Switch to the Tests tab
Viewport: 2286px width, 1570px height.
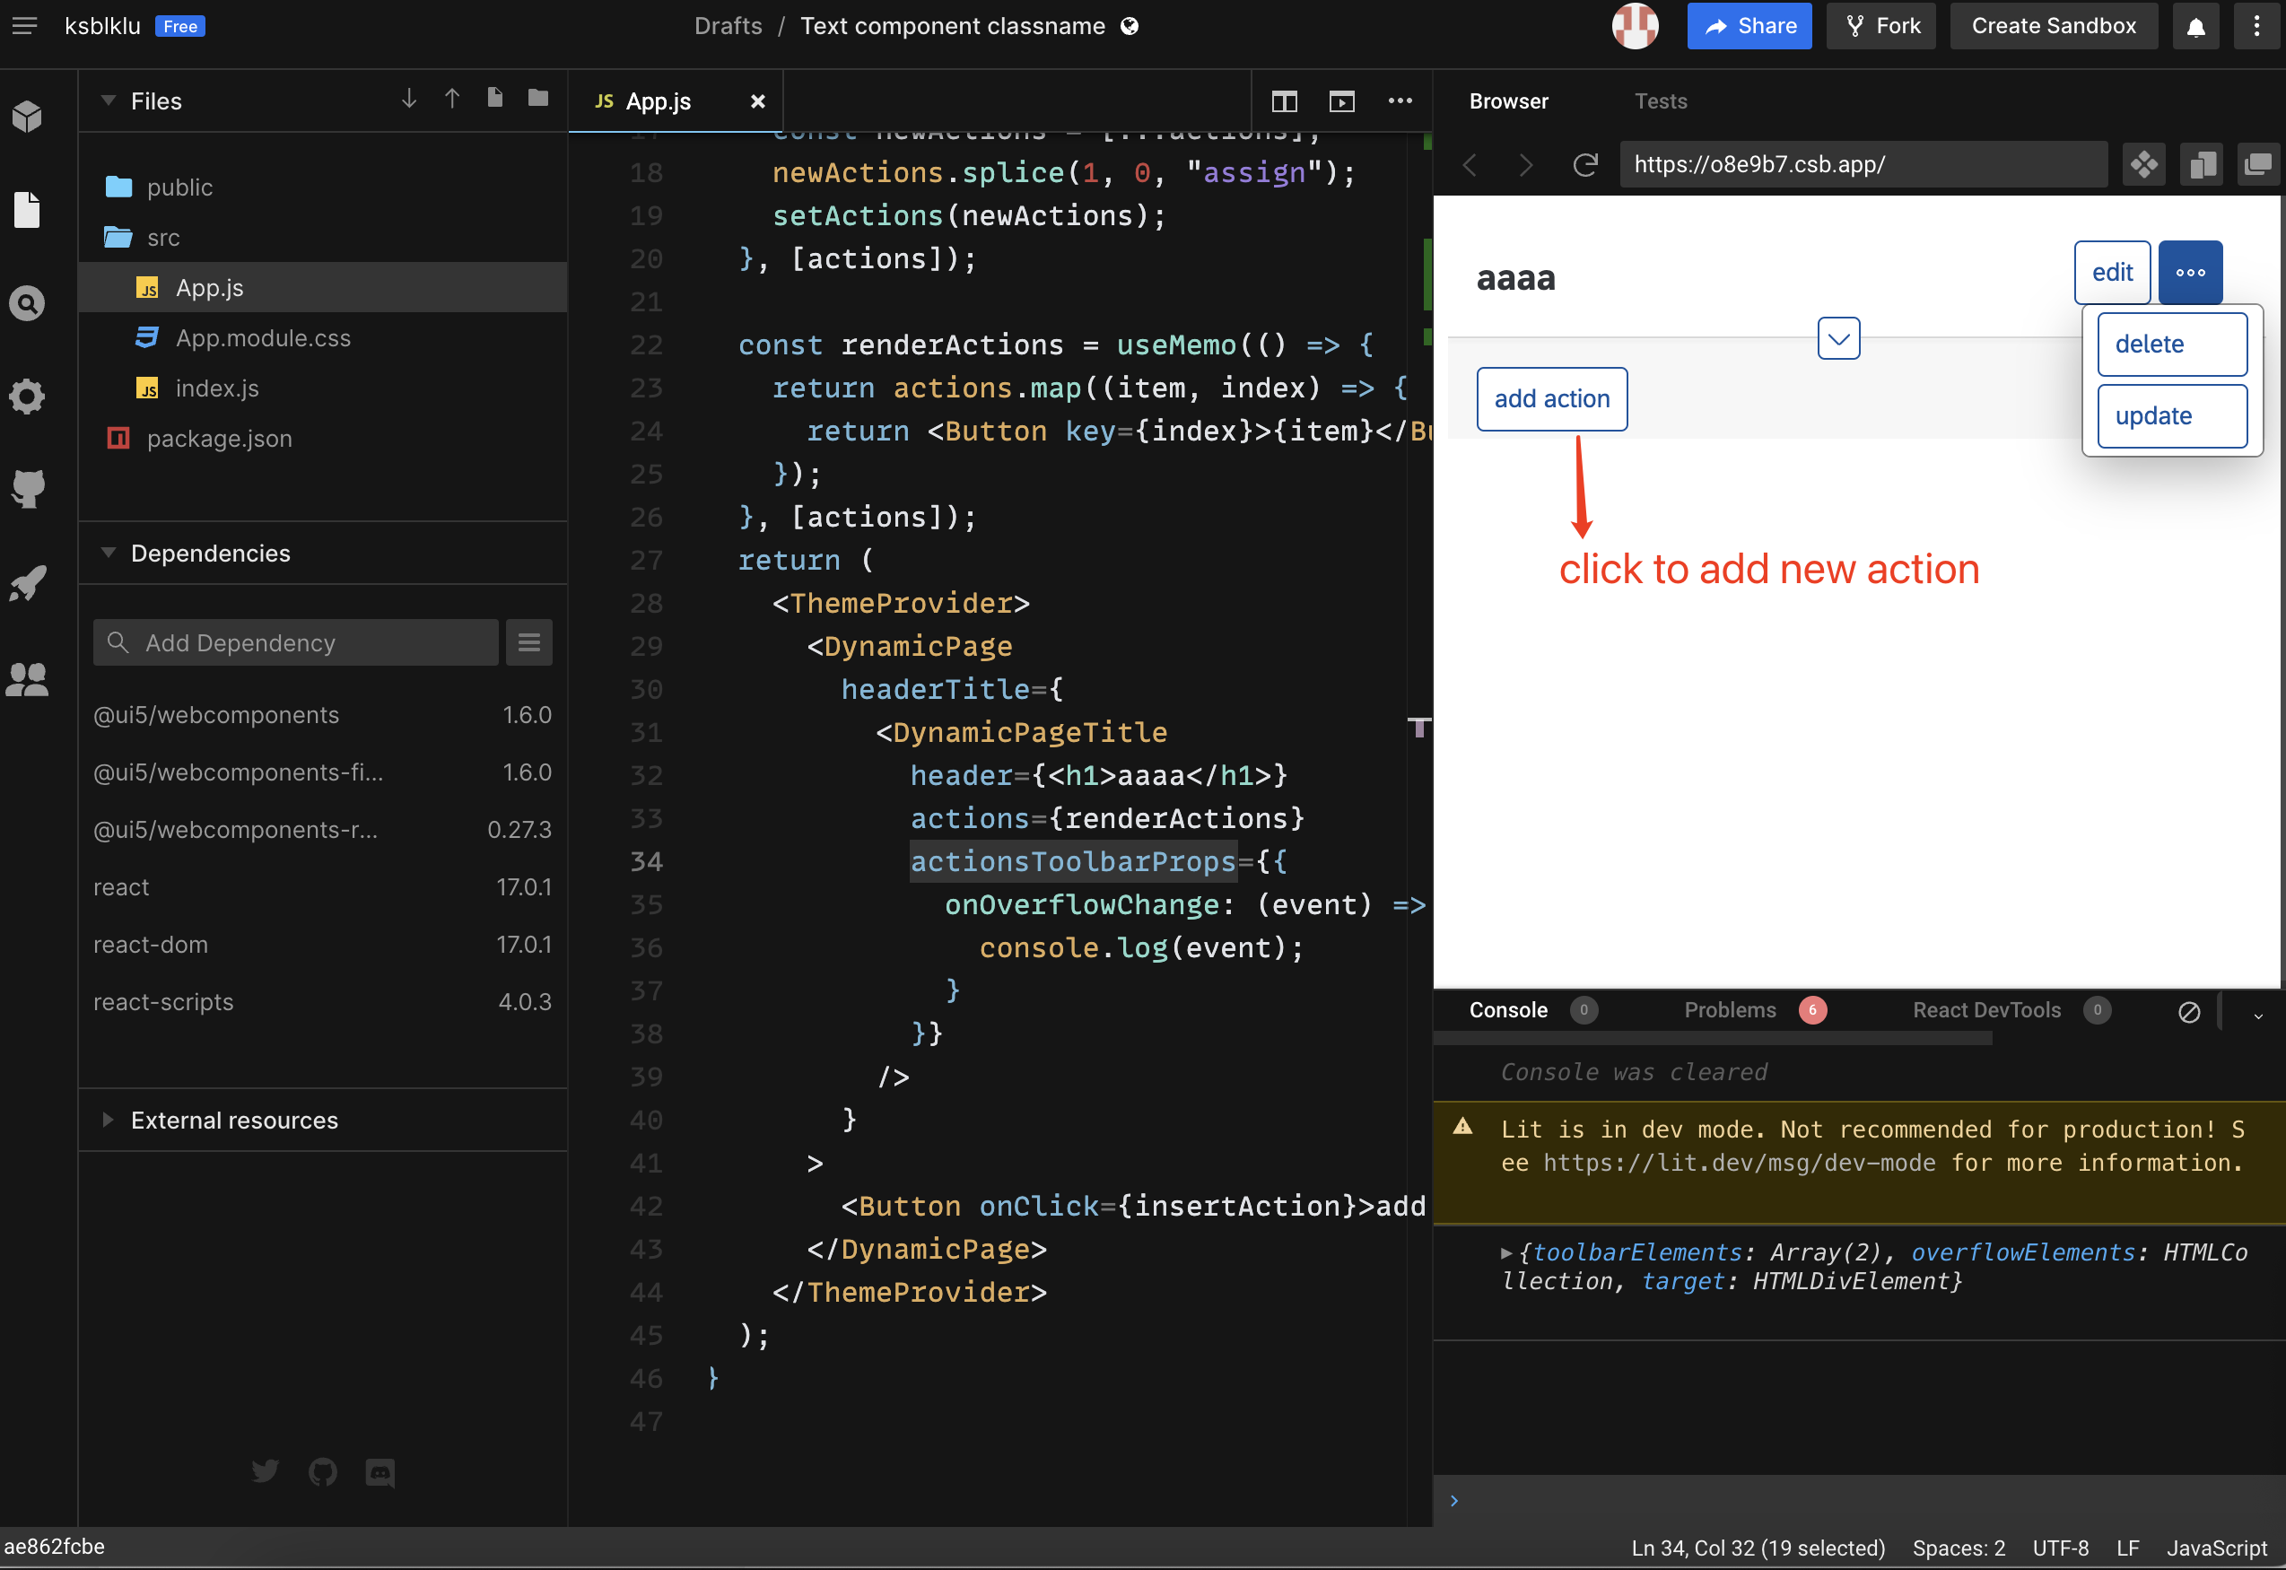pos(1661,100)
